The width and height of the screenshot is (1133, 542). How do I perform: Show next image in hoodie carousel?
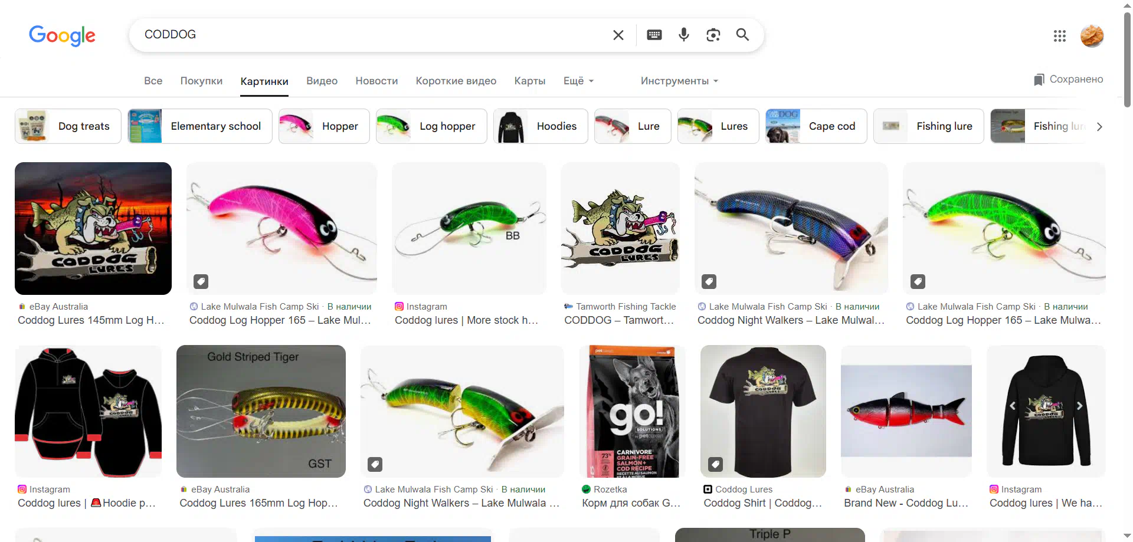[1080, 406]
